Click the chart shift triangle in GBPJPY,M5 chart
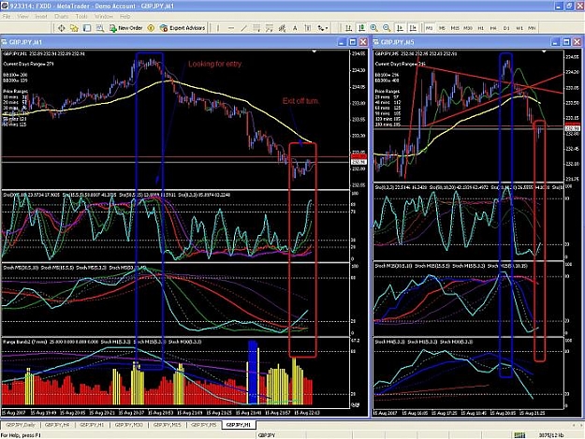This screenshot has height=439, width=585. 544,51
